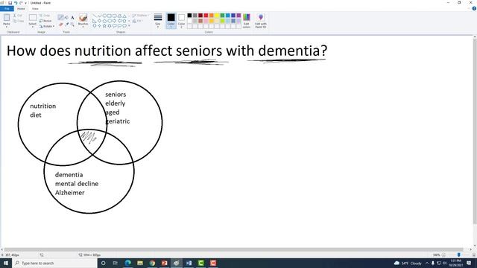The height and width of the screenshot is (268, 477).
Task: Open the notification center icon
Action: pos(469,263)
